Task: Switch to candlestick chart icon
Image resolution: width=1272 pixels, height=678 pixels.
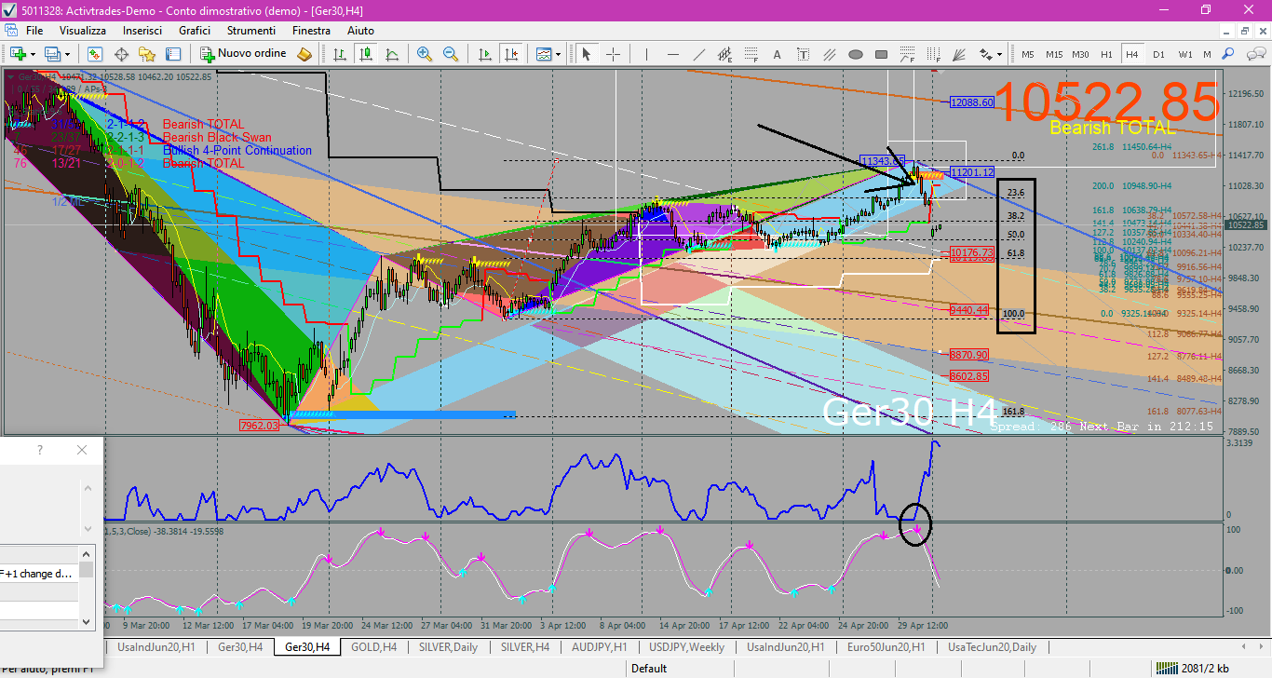Action: click(366, 54)
